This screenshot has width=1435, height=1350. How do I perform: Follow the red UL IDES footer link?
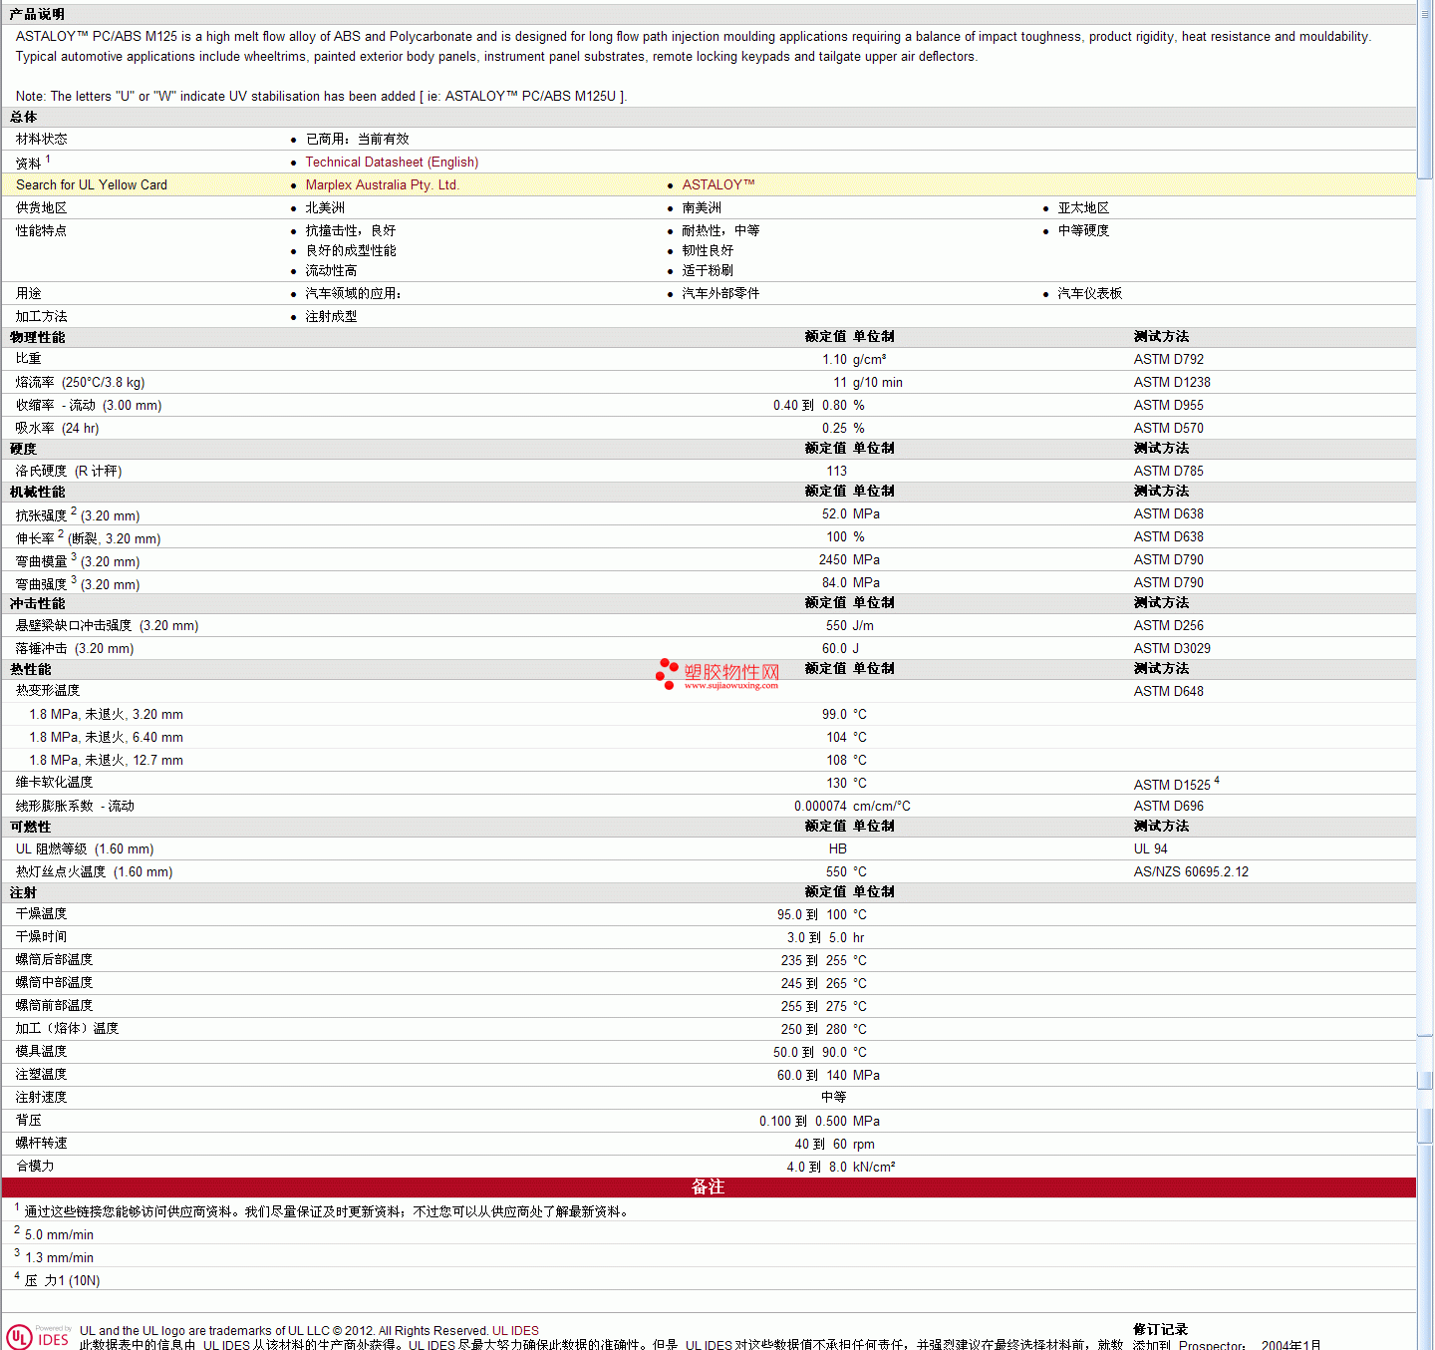[x=515, y=1330]
